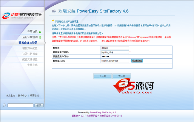Select the 初始化数据库 step
Screen dimensions: 194x122
click(30, 54)
